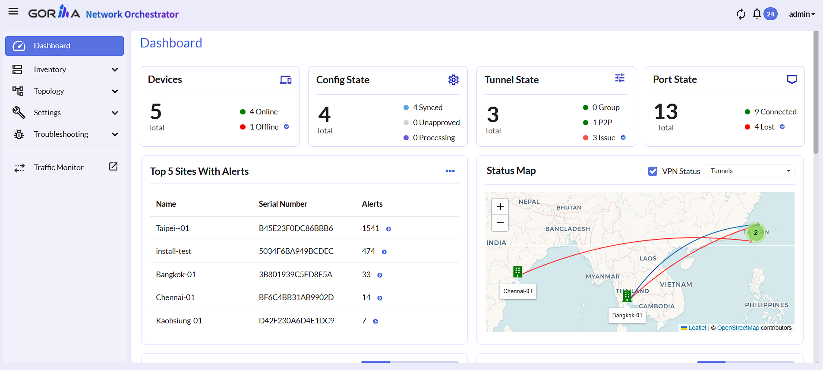Viewport: 823px width, 370px height.
Task: Click the Tunnel State filter icon
Action: tap(620, 78)
